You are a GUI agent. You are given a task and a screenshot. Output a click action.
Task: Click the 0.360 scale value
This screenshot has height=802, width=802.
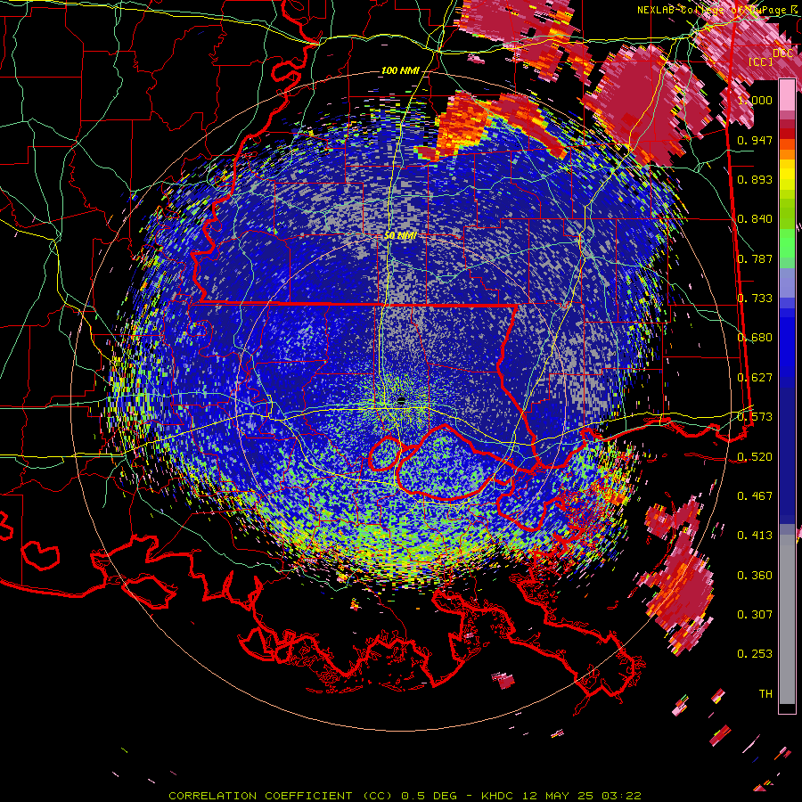[x=755, y=576]
